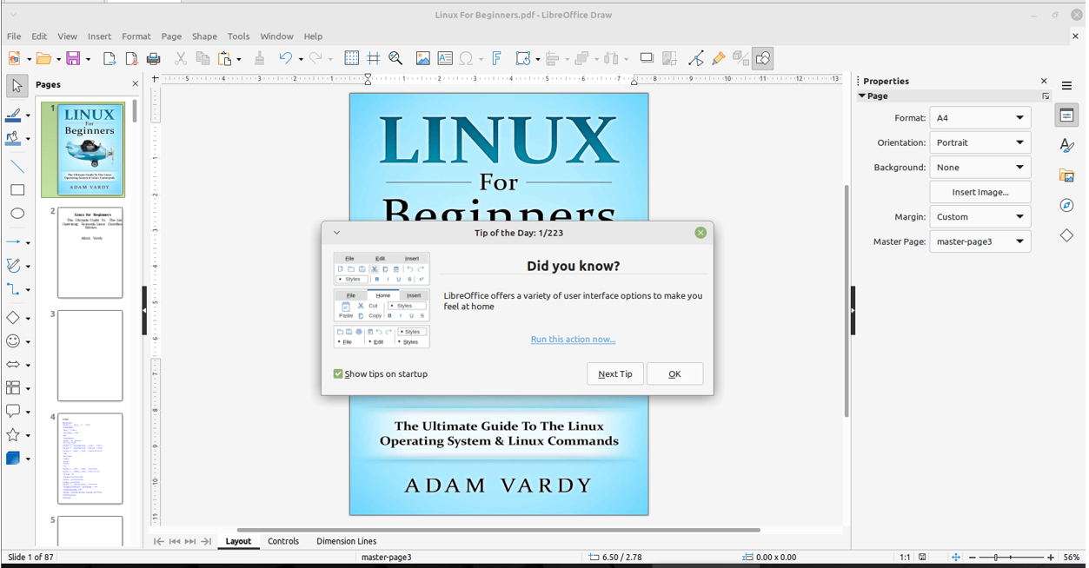The width and height of the screenshot is (1089, 568).
Task: Click the Fill Color bucket icon
Action: click(13, 138)
